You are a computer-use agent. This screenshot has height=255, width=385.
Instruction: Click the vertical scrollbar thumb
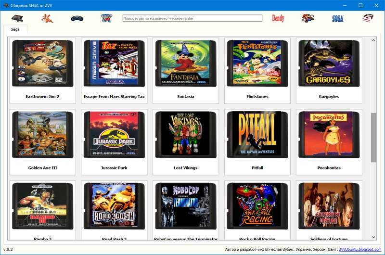(373, 138)
